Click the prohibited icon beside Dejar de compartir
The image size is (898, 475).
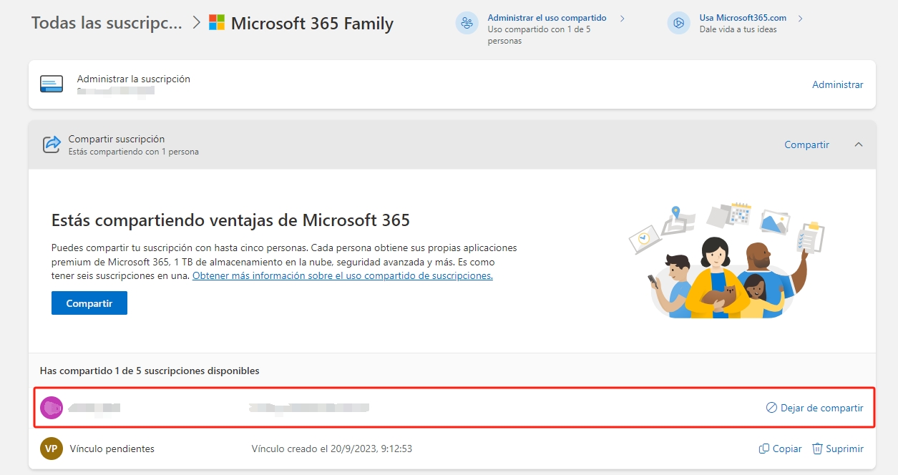tap(771, 408)
